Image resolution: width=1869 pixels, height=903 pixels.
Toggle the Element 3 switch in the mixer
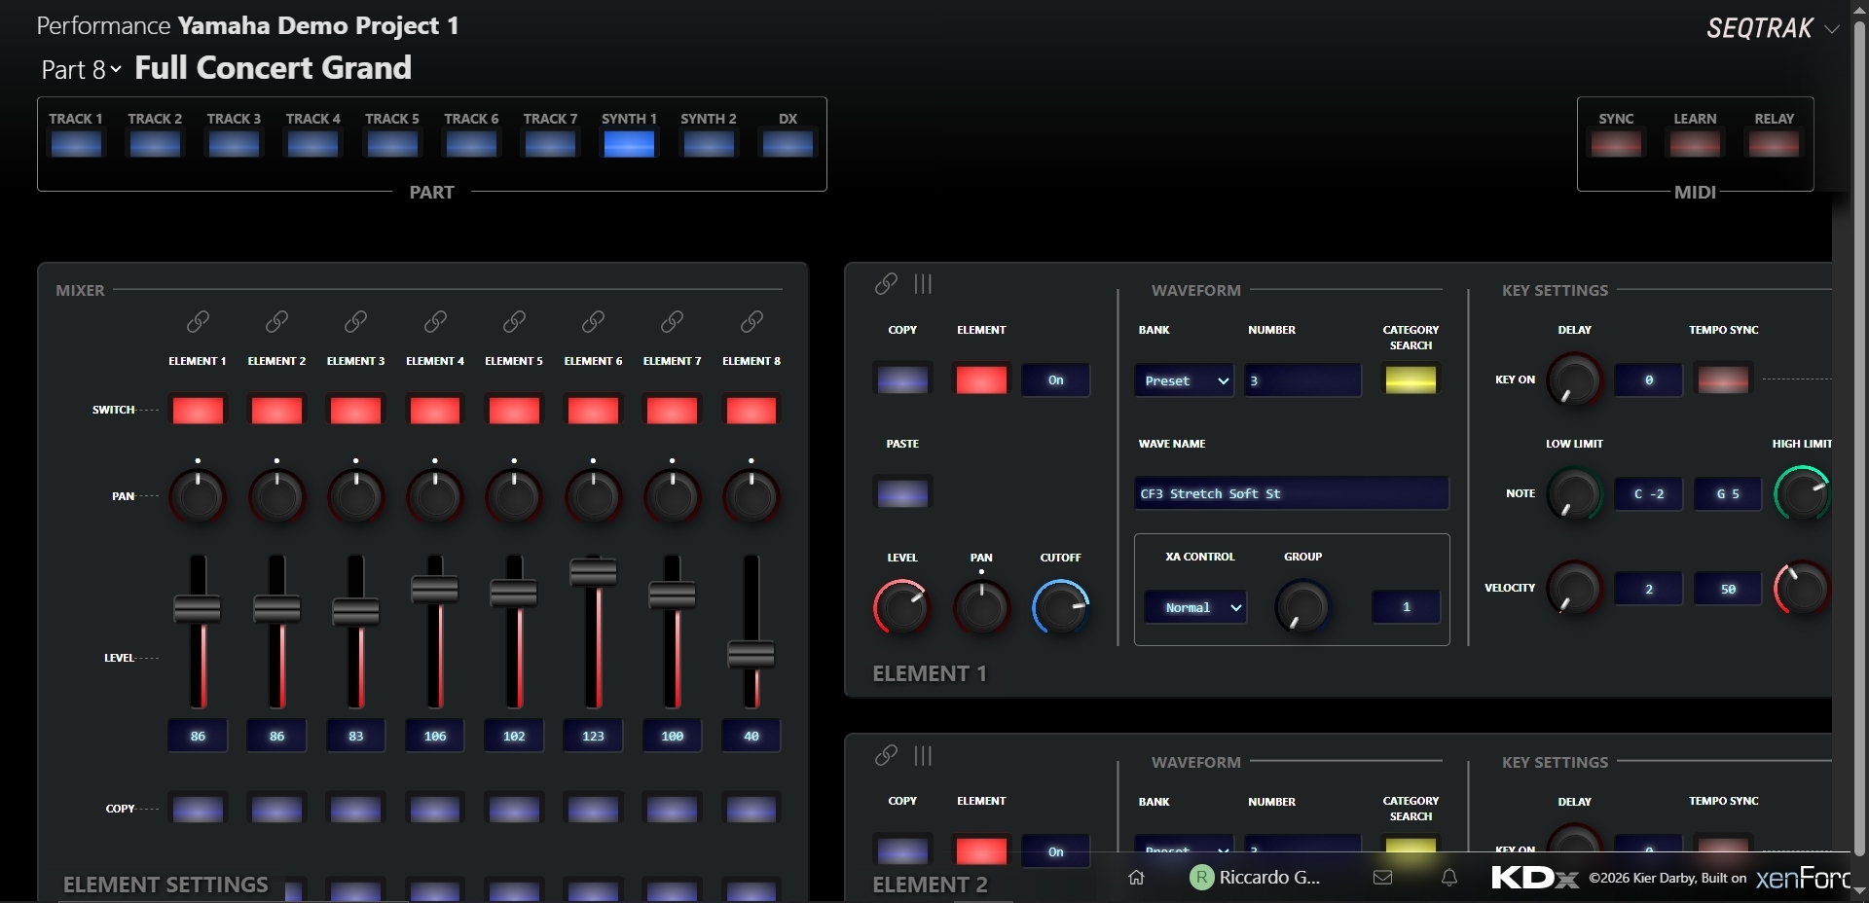(355, 410)
